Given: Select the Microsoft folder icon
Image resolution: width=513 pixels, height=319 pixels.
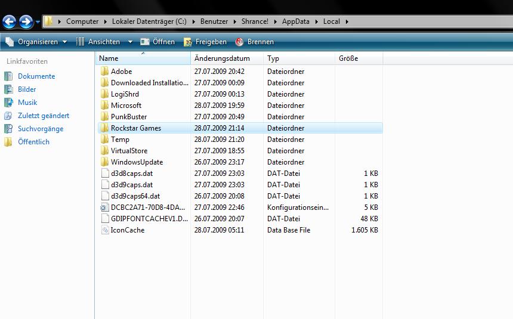Looking at the screenshot, I should pos(105,106).
